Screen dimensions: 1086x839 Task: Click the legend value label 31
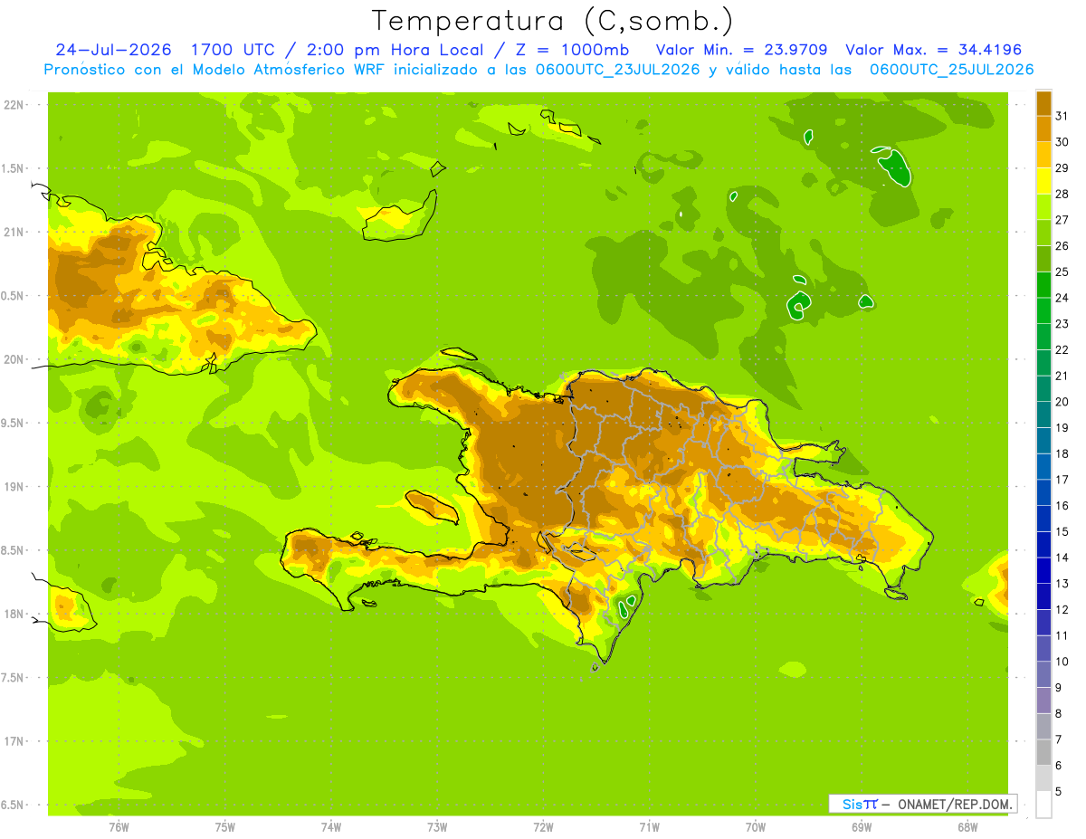tap(1062, 116)
